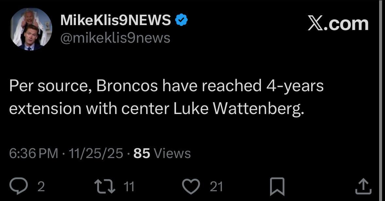Click the 11 reposts counter
The height and width of the screenshot is (201, 385).
click(x=129, y=187)
